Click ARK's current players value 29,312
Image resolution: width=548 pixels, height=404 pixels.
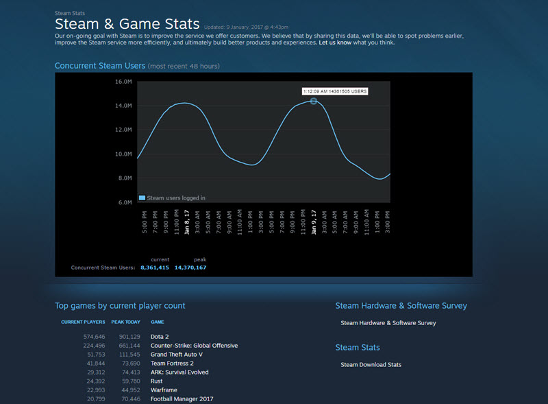tap(96, 372)
